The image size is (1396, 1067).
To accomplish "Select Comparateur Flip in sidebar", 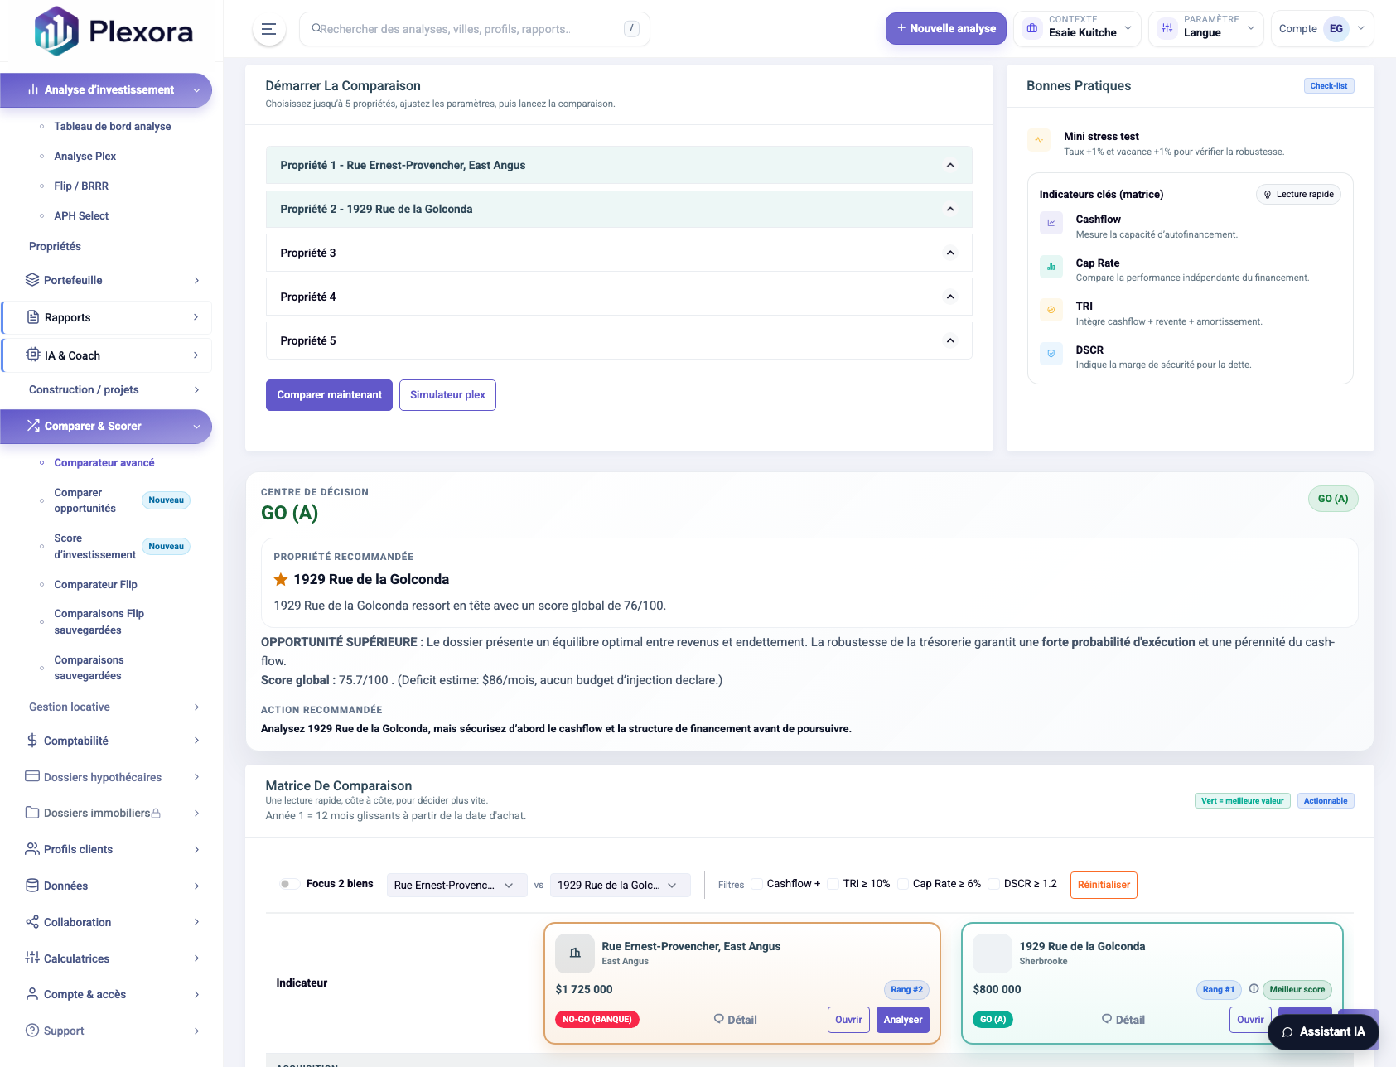I will coord(95,585).
